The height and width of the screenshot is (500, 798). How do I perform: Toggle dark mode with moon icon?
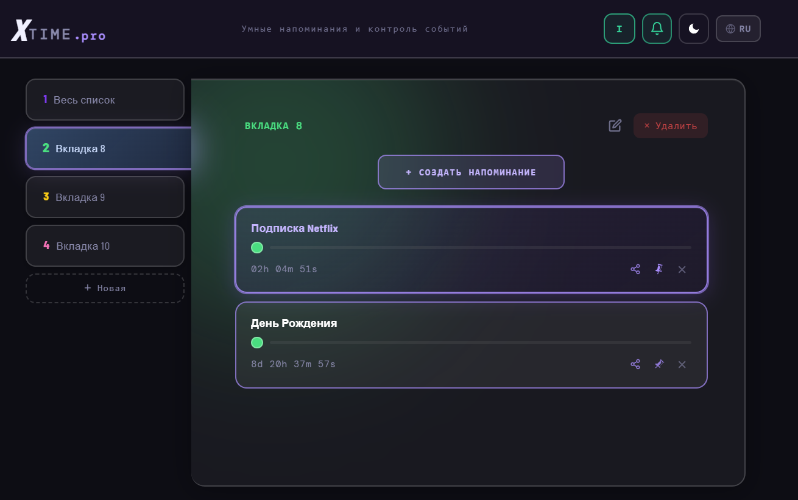[x=693, y=29]
